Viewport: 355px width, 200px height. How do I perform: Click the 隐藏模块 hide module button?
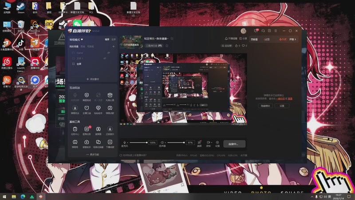[265, 106]
